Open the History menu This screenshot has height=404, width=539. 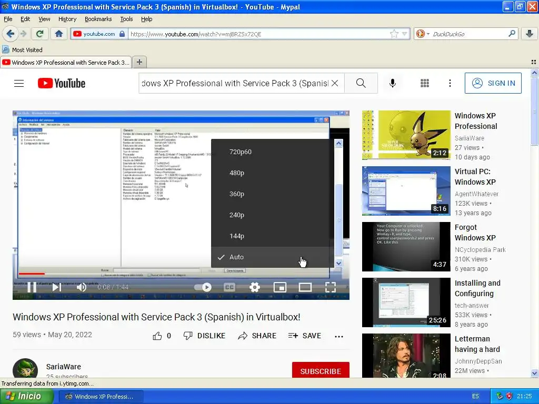[67, 19]
